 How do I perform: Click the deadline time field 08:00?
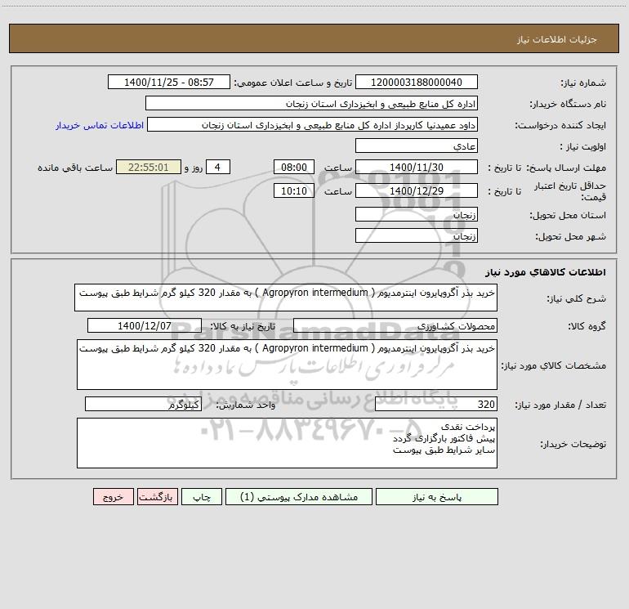293,167
